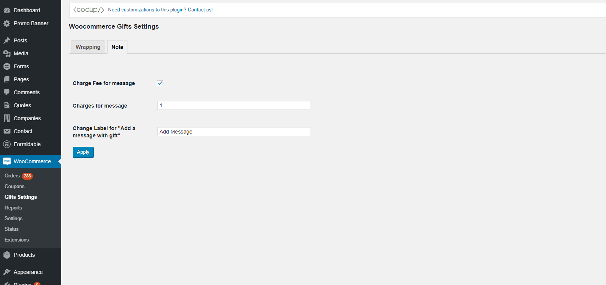Click the codup logo in banner
This screenshot has width=606, height=285.
89,10
